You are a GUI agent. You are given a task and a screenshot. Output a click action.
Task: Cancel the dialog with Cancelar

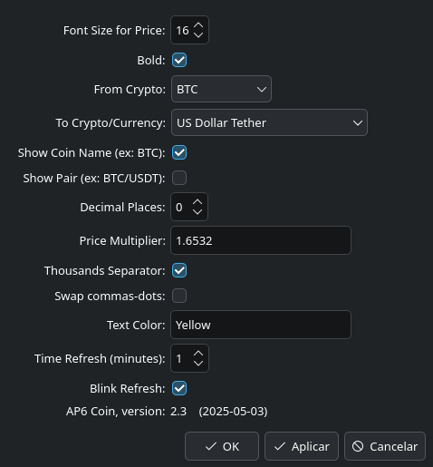385,446
